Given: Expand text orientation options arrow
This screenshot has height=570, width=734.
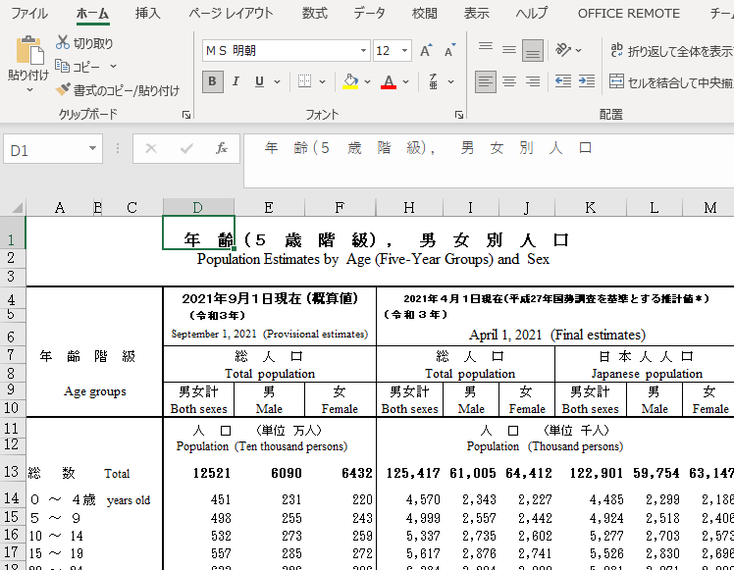Looking at the screenshot, I should [x=579, y=50].
